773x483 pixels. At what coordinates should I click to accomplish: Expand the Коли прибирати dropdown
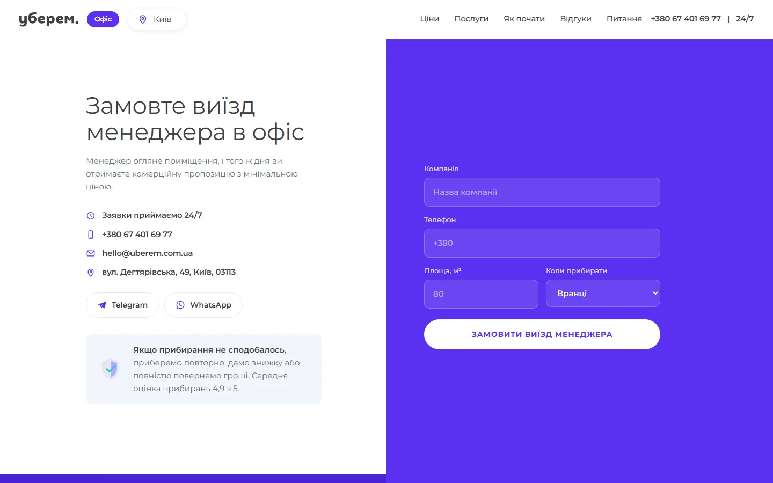[x=603, y=294]
